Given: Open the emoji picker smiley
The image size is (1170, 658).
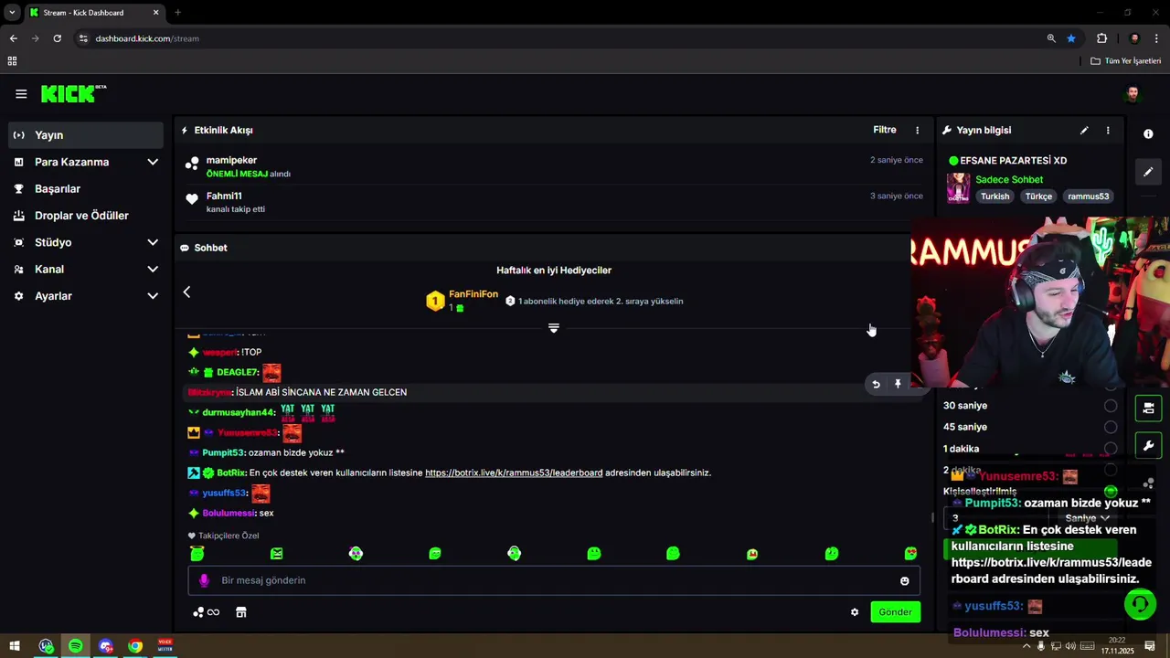Looking at the screenshot, I should [x=905, y=581].
